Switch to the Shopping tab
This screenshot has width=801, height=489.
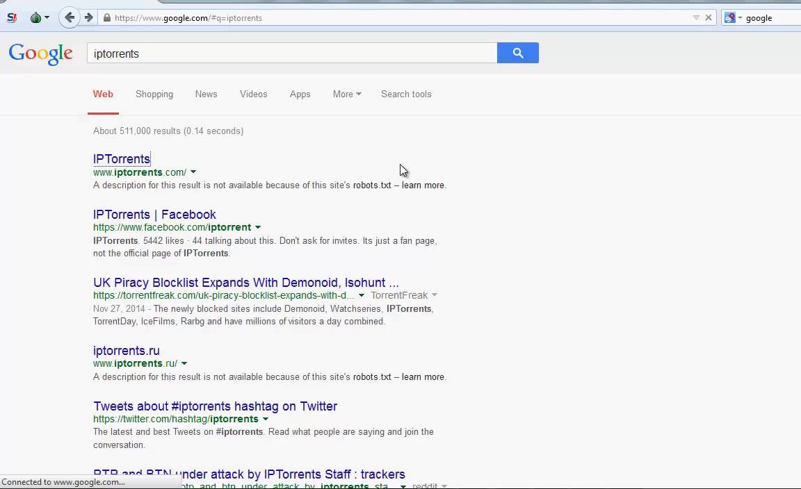point(154,94)
